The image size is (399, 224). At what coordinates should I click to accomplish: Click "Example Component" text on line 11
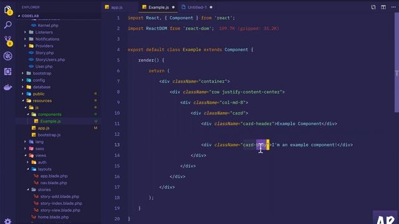pos(299,124)
